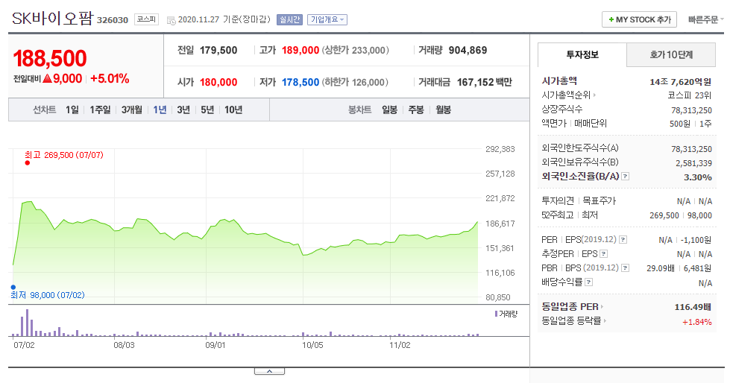Click the 저가 value 178,500
Screen dimensions: 730x383
[x=301, y=83]
